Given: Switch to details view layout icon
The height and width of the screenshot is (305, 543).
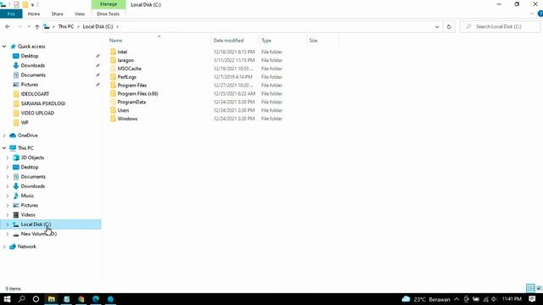Looking at the screenshot, I should [530, 288].
